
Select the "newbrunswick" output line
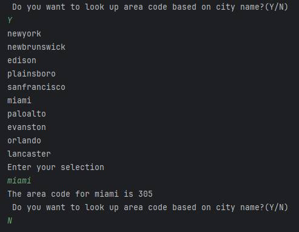pyautogui.click(x=36, y=47)
